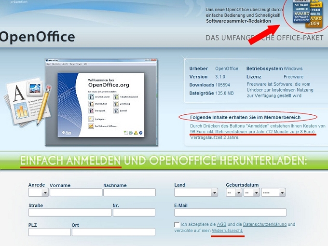Viewport: 328px width, 246px height.
Task: Click Textdokument icon in the preview
Action: click(x=91, y=96)
